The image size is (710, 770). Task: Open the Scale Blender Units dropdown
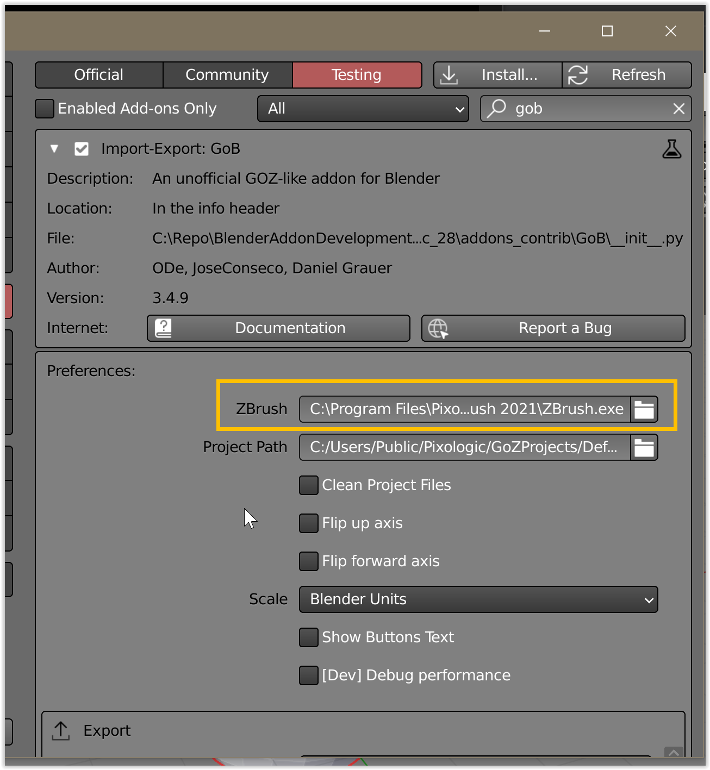click(x=478, y=599)
